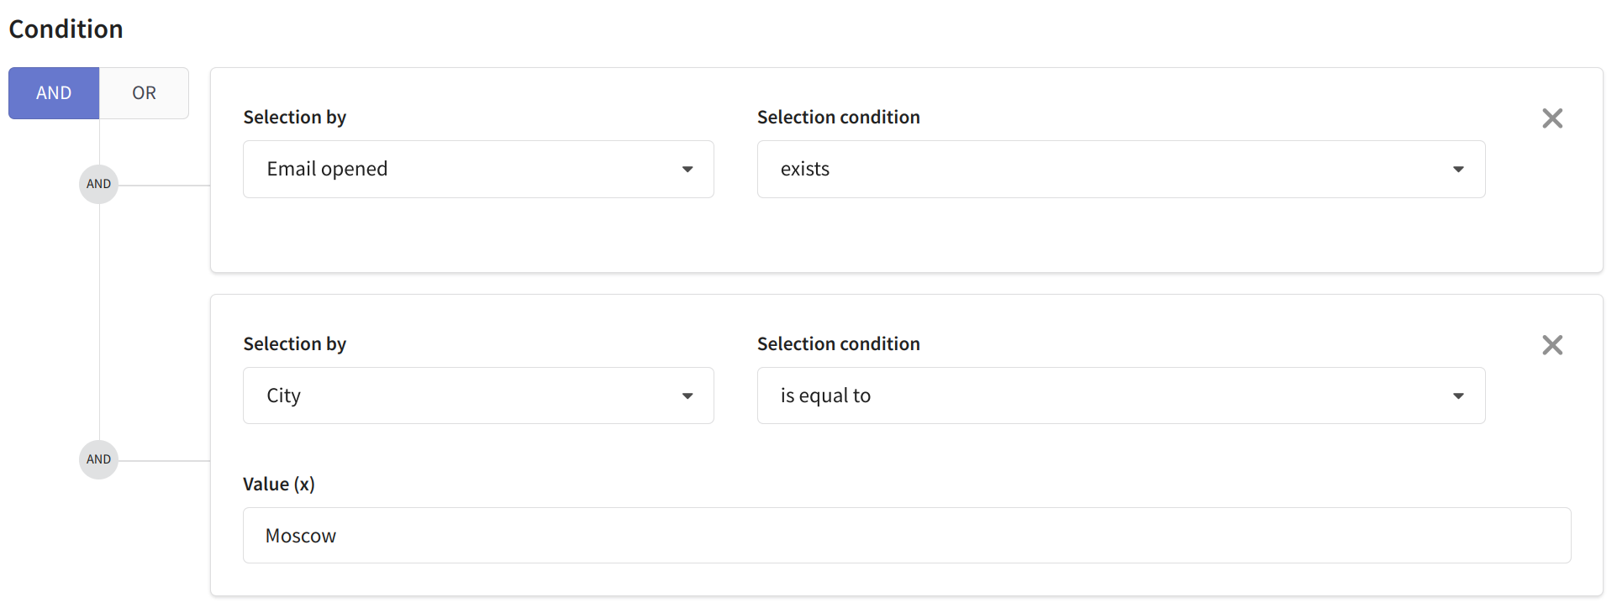1617x613 pixels.
Task: Click the Value (x) field containing Moscow
Action: pos(907,536)
